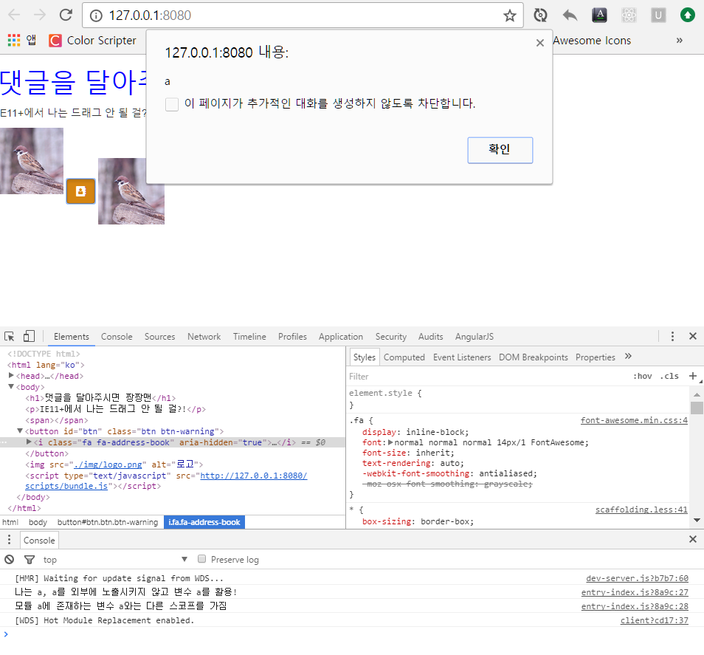Open the AngularJS tab

coord(474,337)
